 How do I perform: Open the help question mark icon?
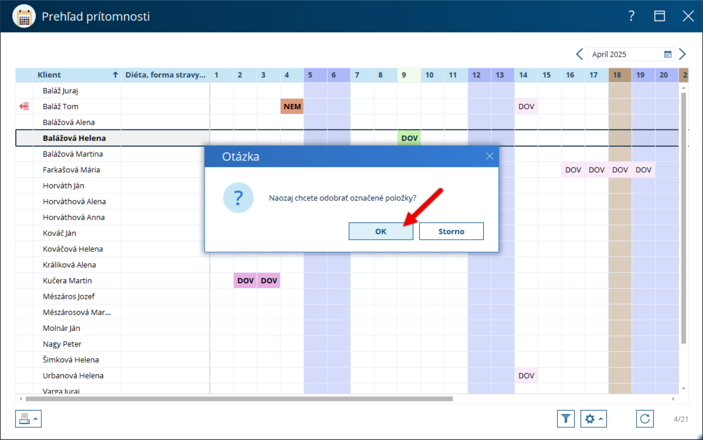631,16
